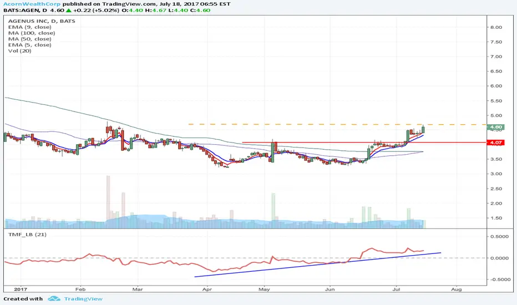Click the Mar date axis label
Screen dimensions: 517x305
(138, 289)
